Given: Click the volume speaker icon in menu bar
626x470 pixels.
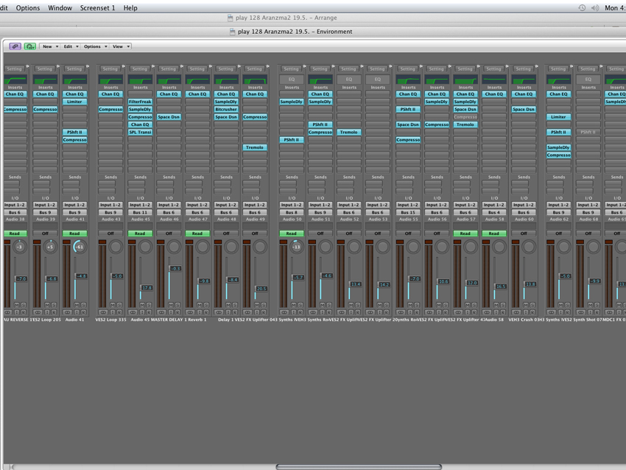Looking at the screenshot, I should pyautogui.click(x=595, y=7).
